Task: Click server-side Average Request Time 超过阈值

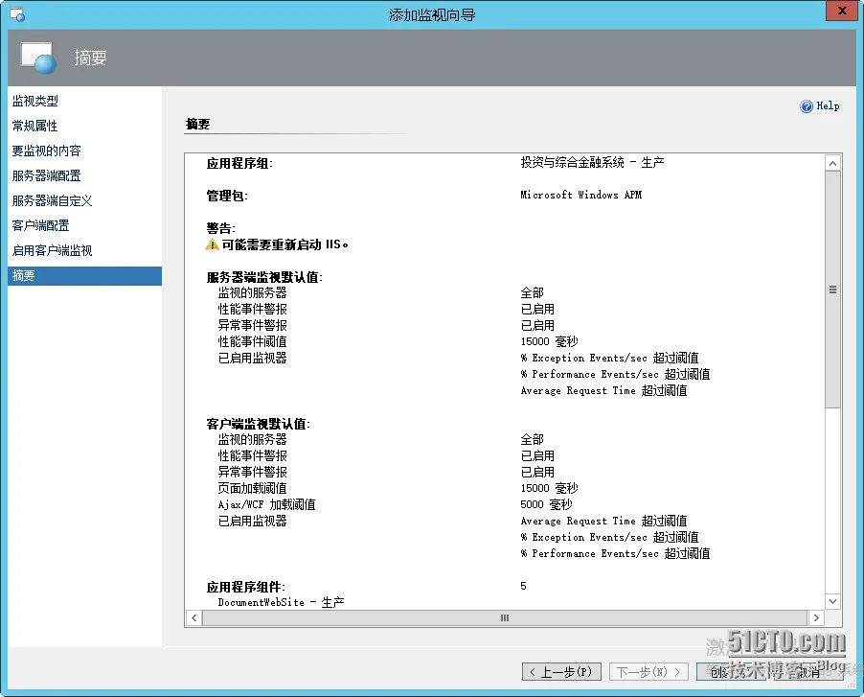Action: pyautogui.click(x=603, y=390)
